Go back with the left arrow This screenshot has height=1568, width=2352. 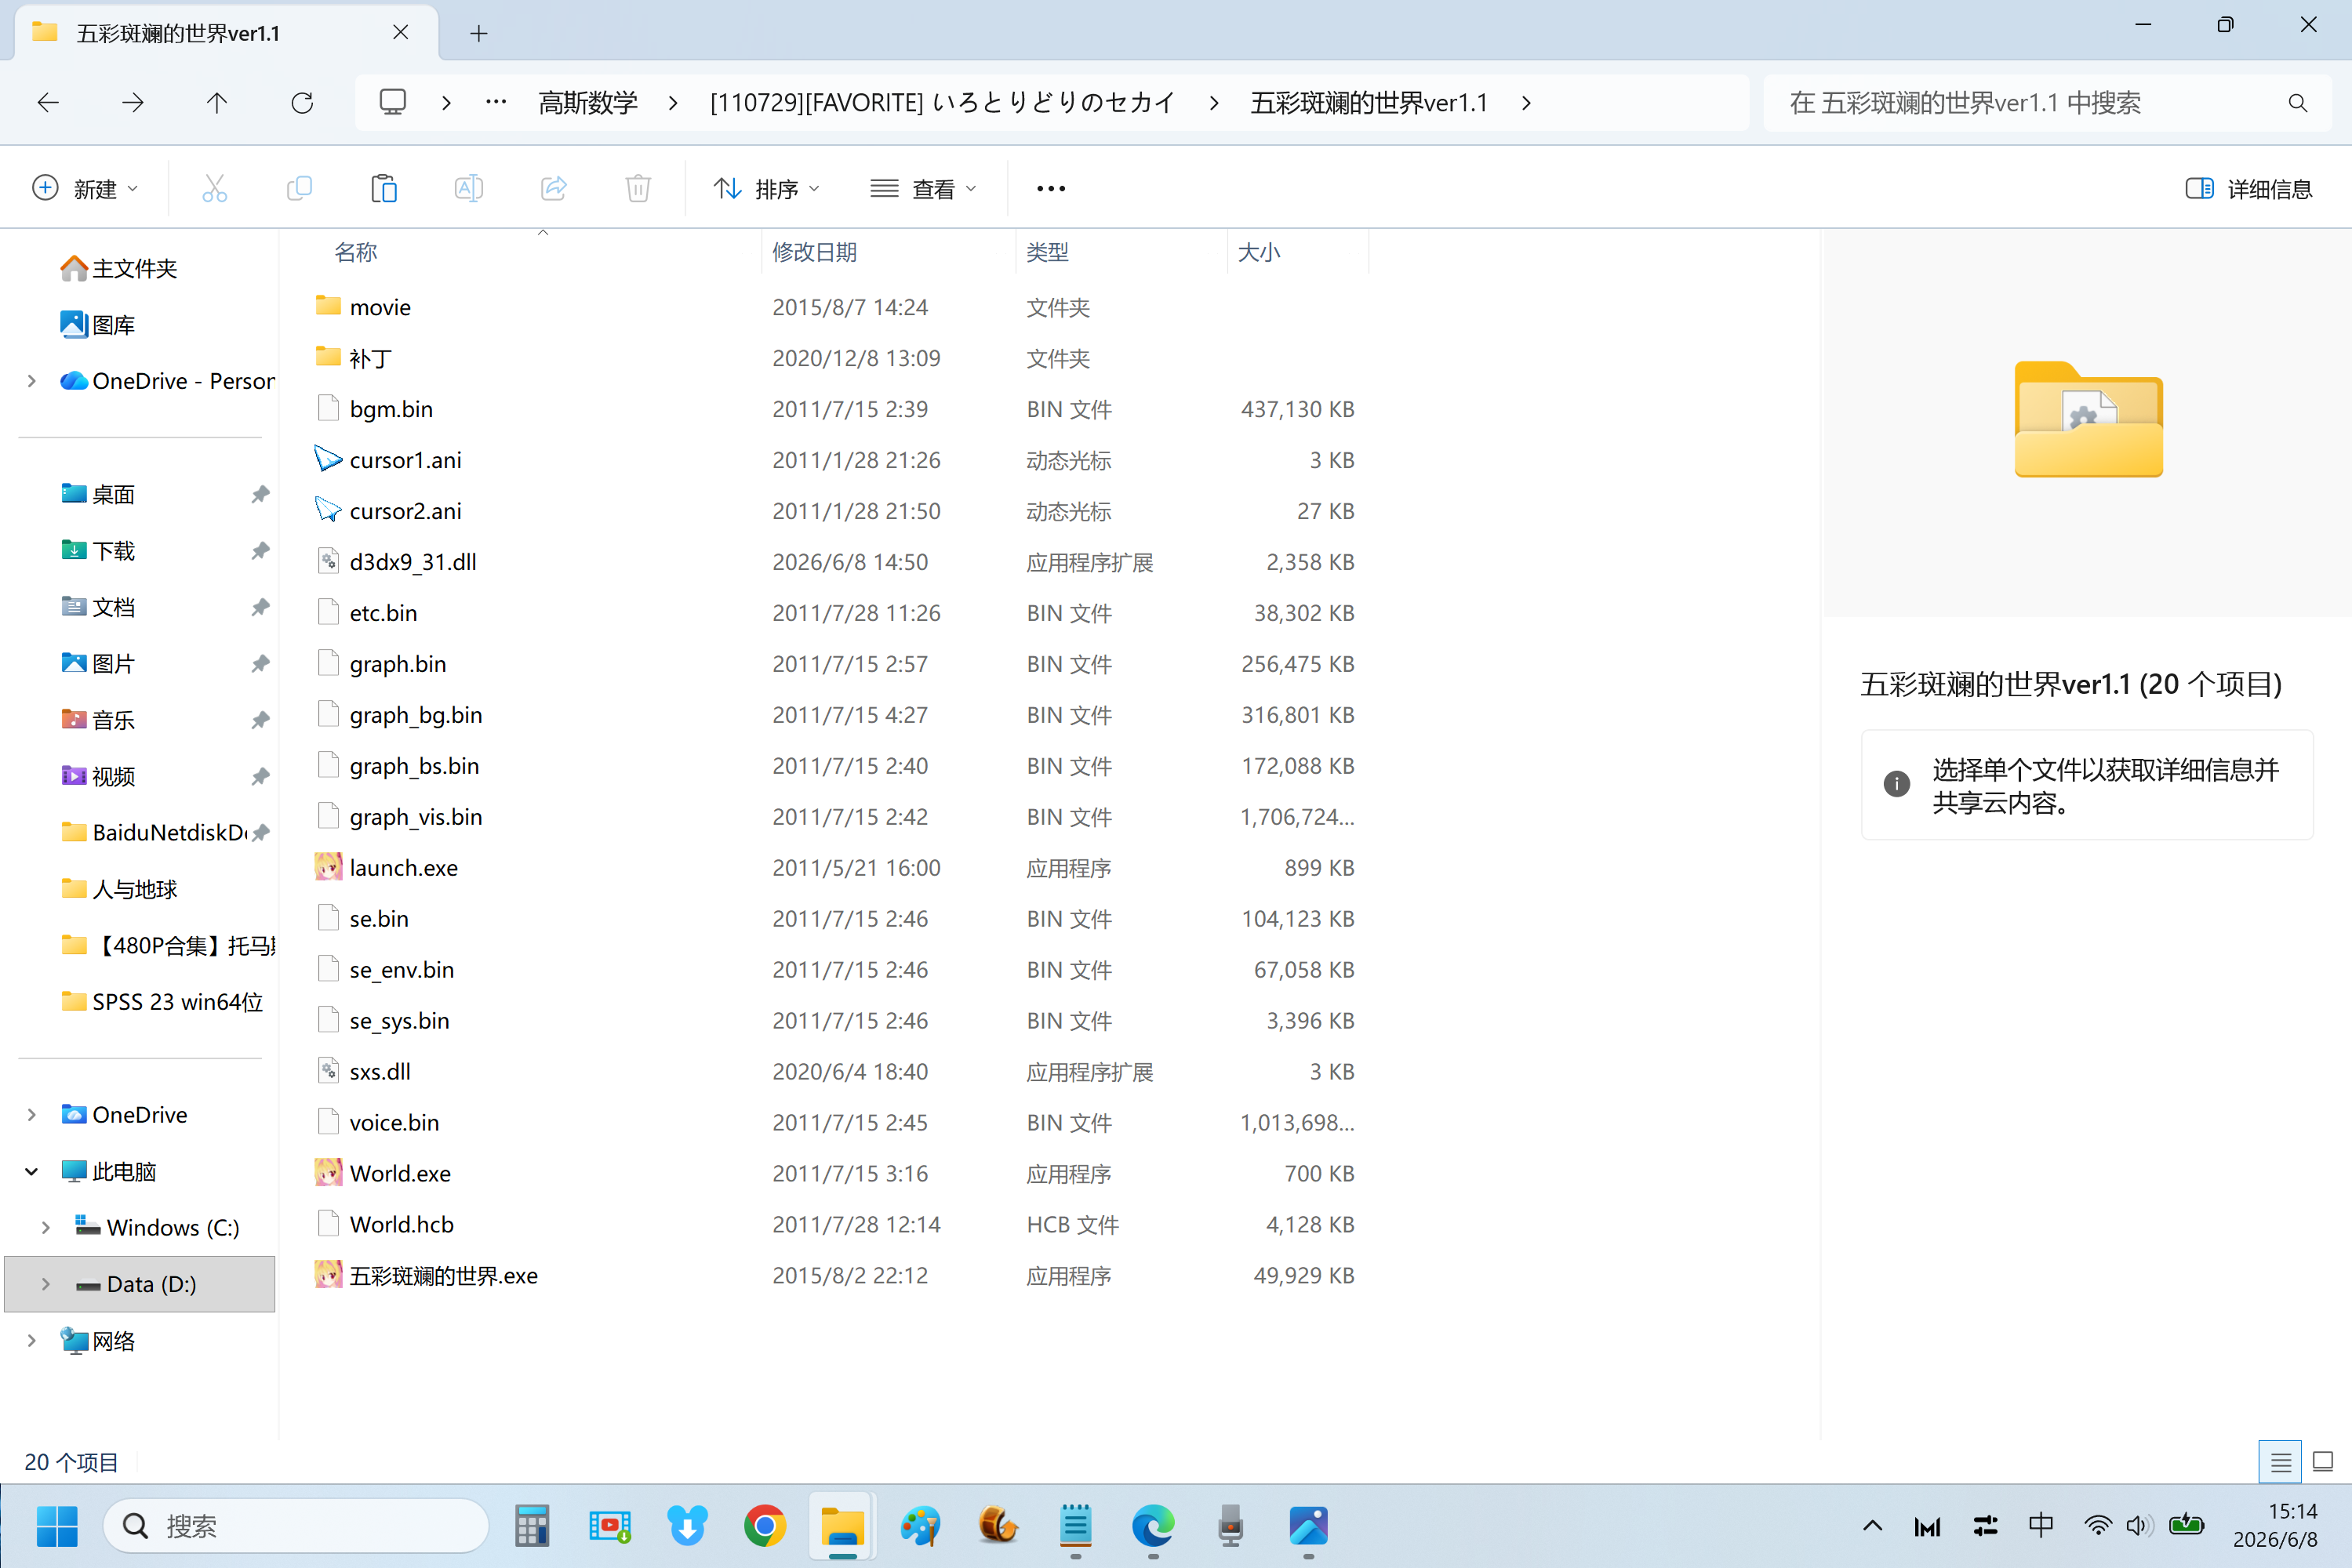tap(48, 102)
